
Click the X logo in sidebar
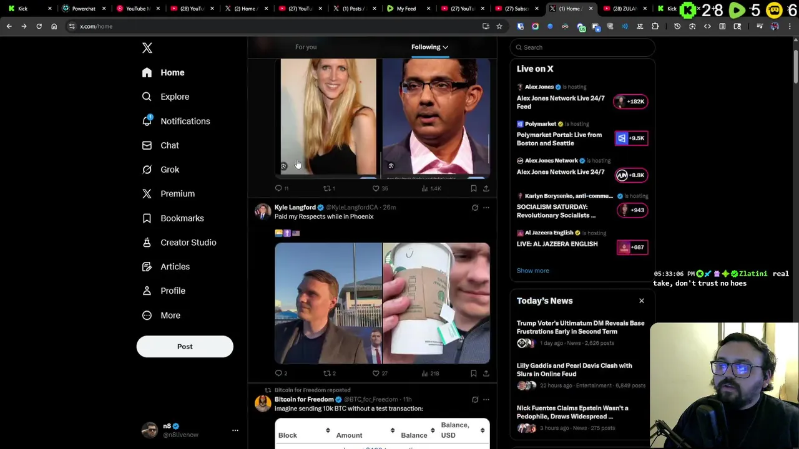147,48
